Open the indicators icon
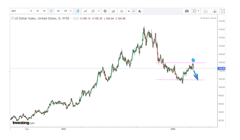Screen dimensions: 240x140 (x=113, y=11)
